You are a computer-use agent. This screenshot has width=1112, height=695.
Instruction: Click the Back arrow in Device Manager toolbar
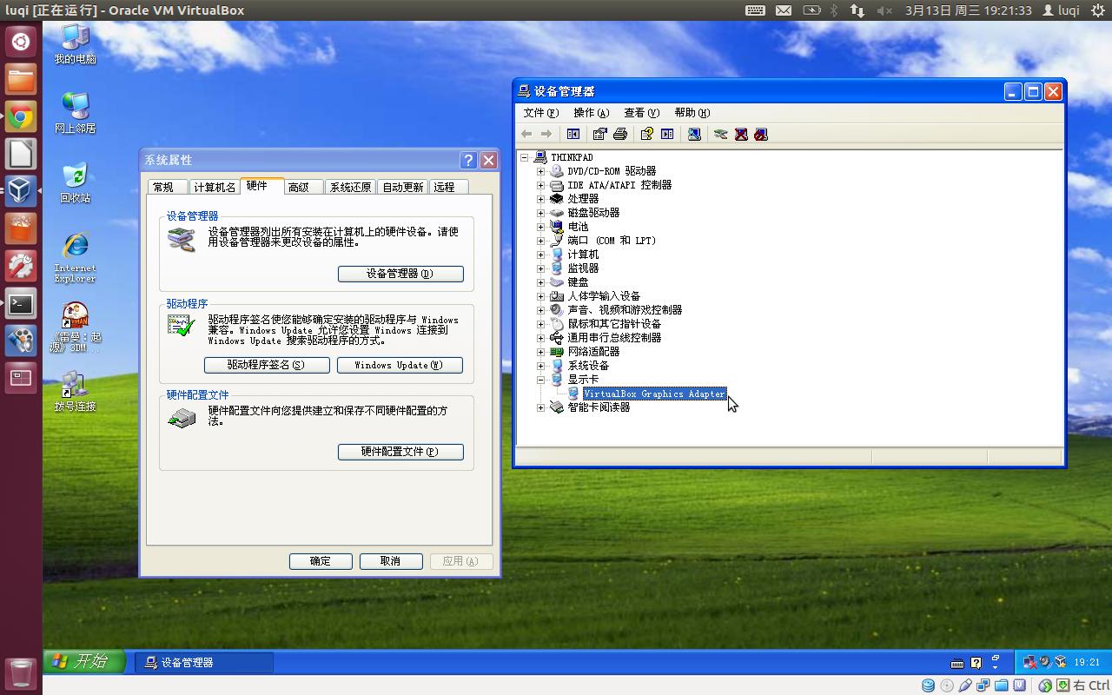[526, 134]
